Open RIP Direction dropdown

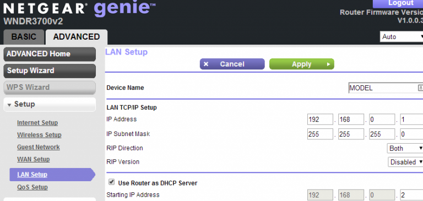pyautogui.click(x=405, y=148)
